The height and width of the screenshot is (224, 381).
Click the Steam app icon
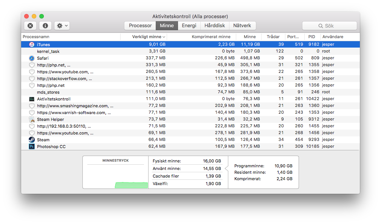coord(32,140)
